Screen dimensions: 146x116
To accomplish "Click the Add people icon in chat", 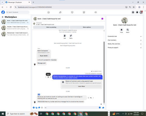I will [65, 36].
